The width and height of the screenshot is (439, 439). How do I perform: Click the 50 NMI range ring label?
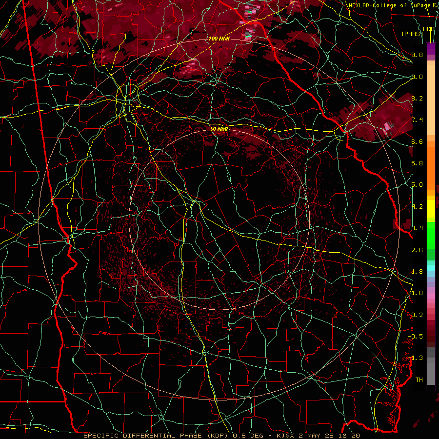(x=219, y=129)
